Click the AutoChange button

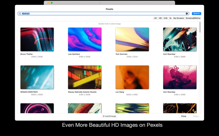click(109, 116)
